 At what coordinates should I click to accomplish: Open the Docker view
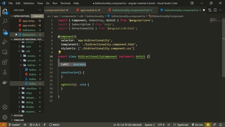[x=5, y=82]
